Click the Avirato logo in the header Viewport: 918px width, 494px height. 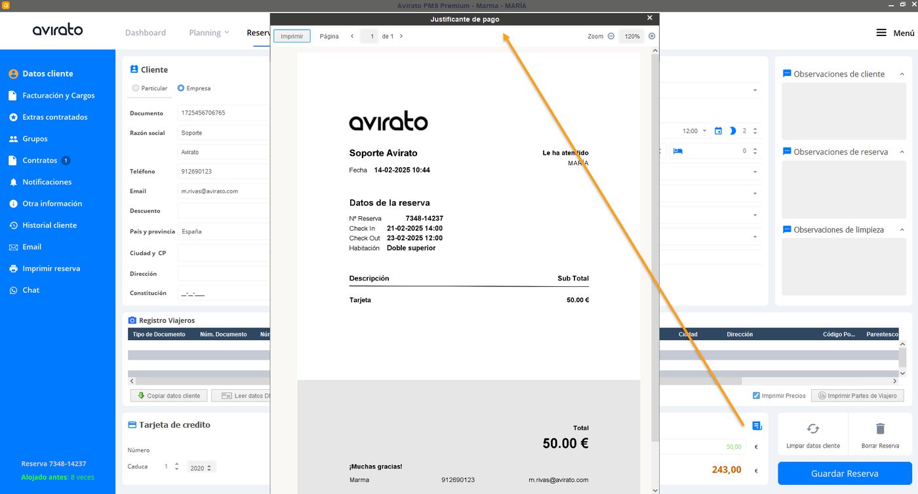(x=58, y=30)
